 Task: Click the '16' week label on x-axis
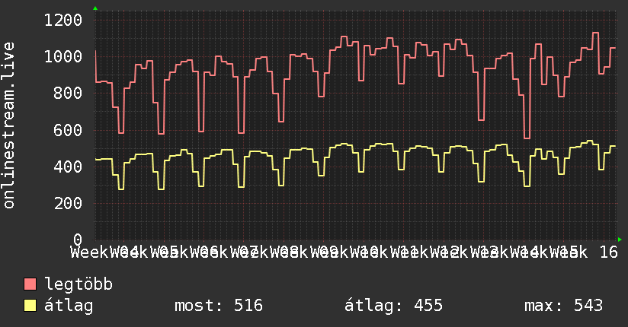609,252
